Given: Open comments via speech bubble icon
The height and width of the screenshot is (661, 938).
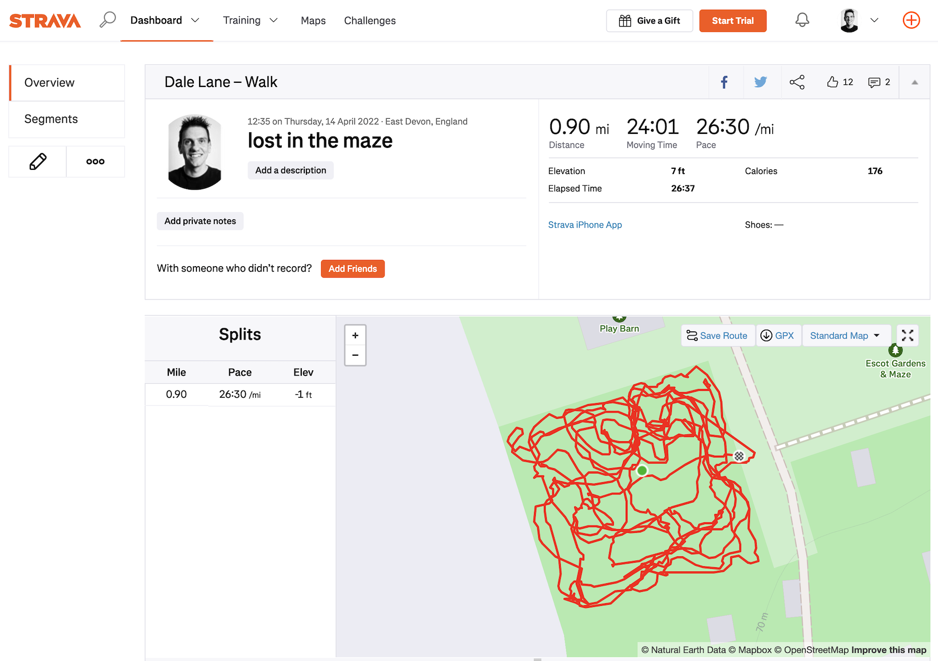Looking at the screenshot, I should tap(874, 82).
